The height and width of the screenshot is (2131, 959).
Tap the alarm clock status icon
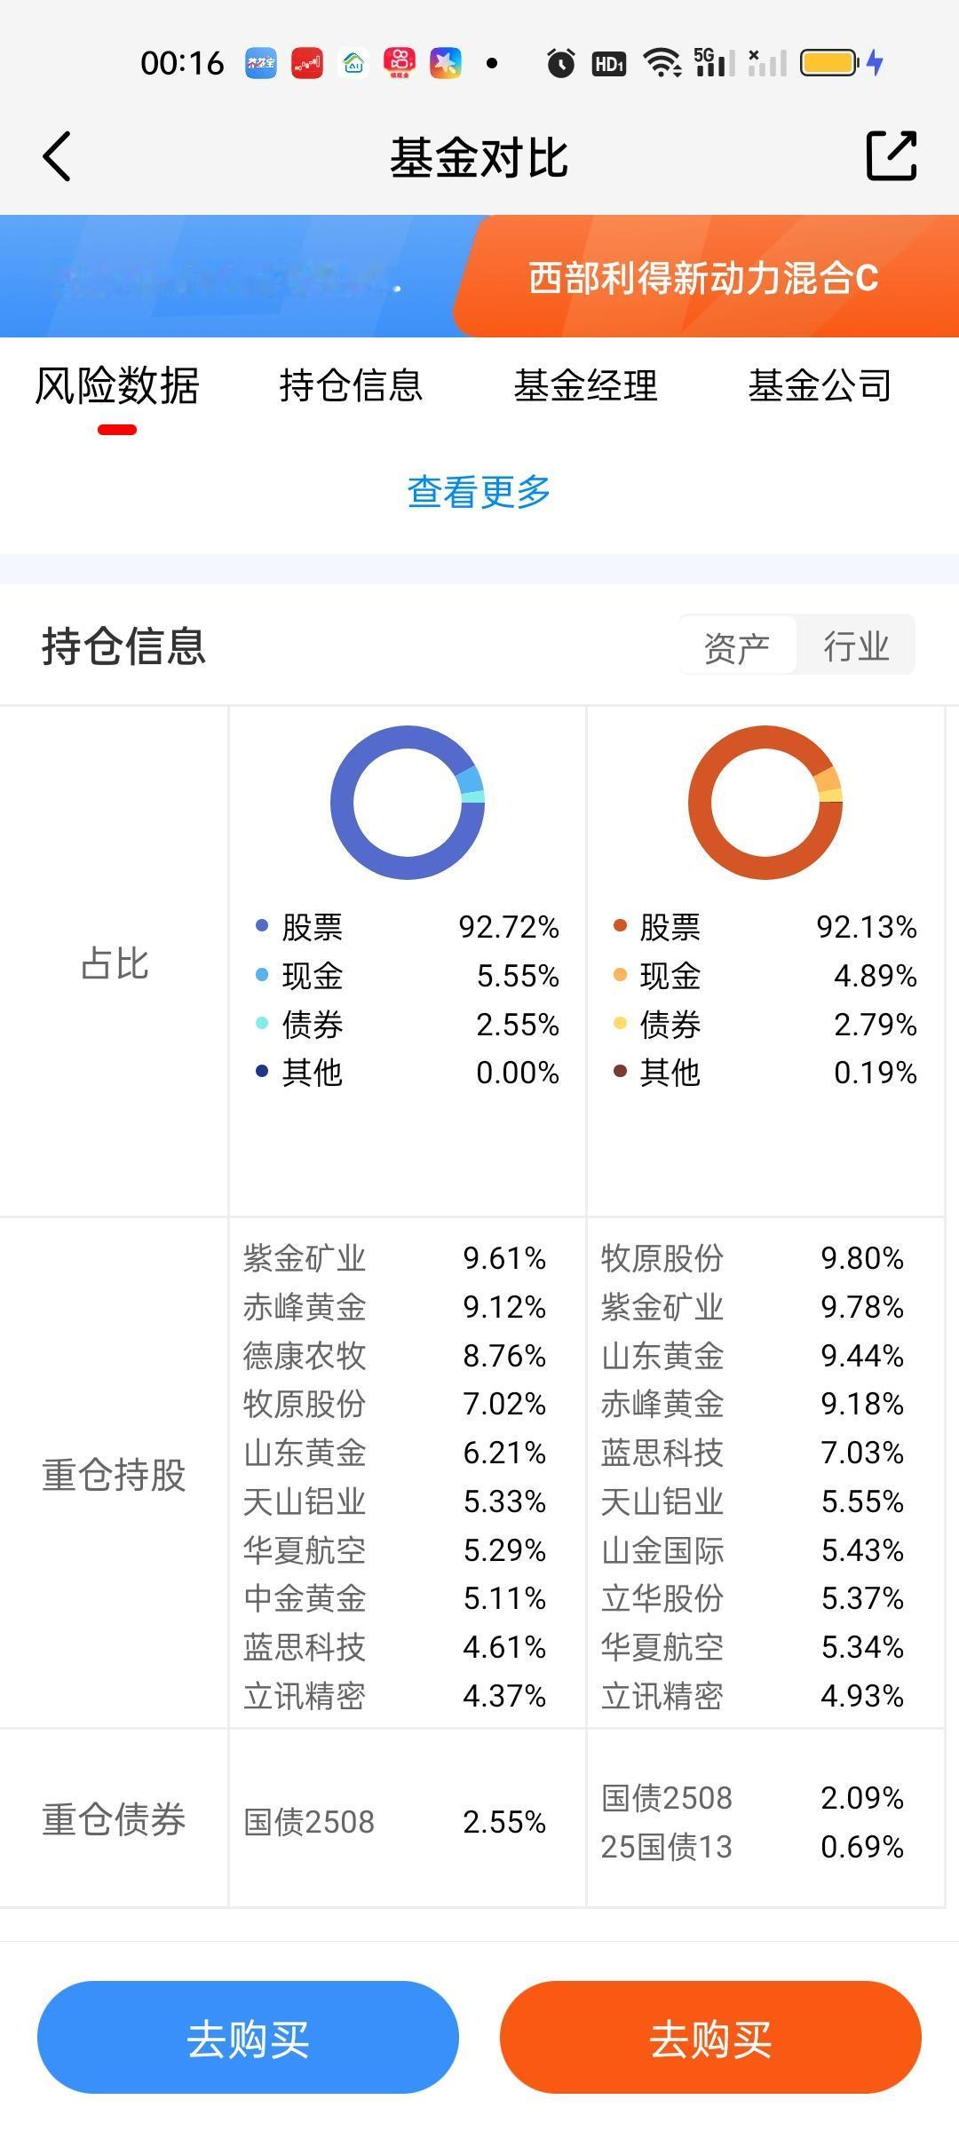(x=560, y=63)
